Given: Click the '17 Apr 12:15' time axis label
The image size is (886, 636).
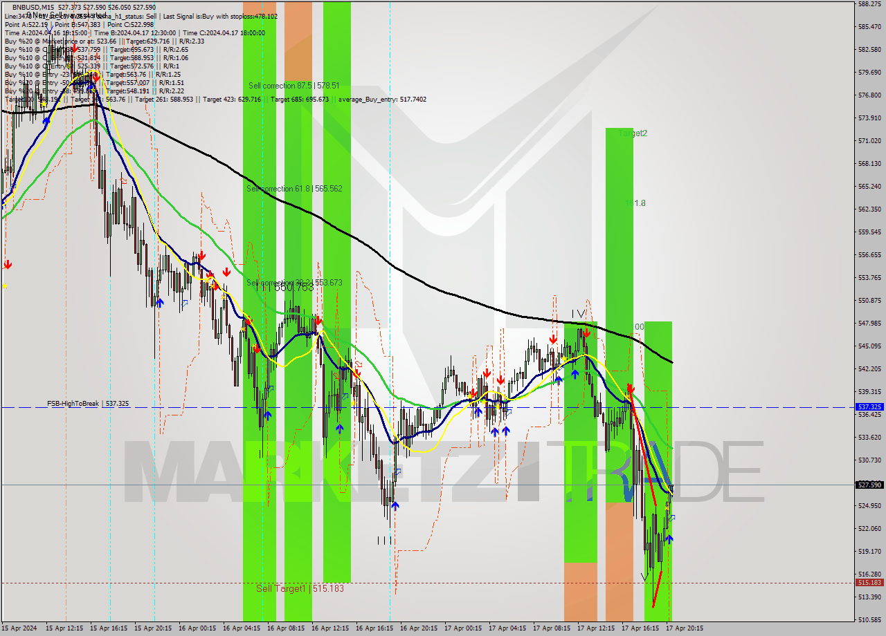Looking at the screenshot, I should 596,628.
